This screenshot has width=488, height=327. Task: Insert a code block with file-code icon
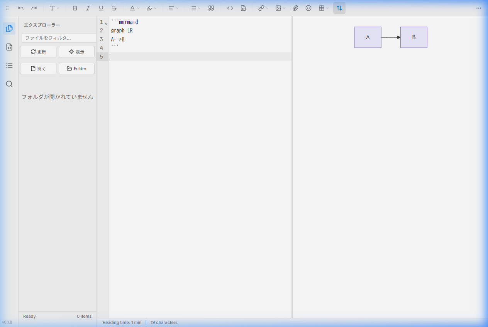click(243, 8)
